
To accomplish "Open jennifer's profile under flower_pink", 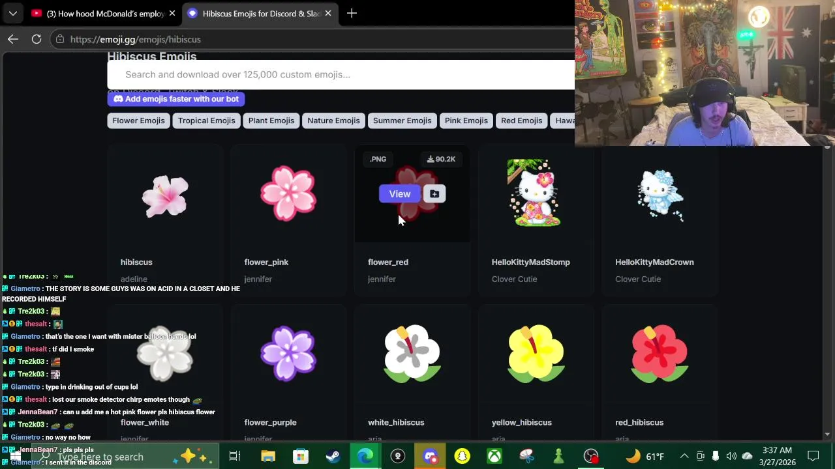I will pos(258,279).
